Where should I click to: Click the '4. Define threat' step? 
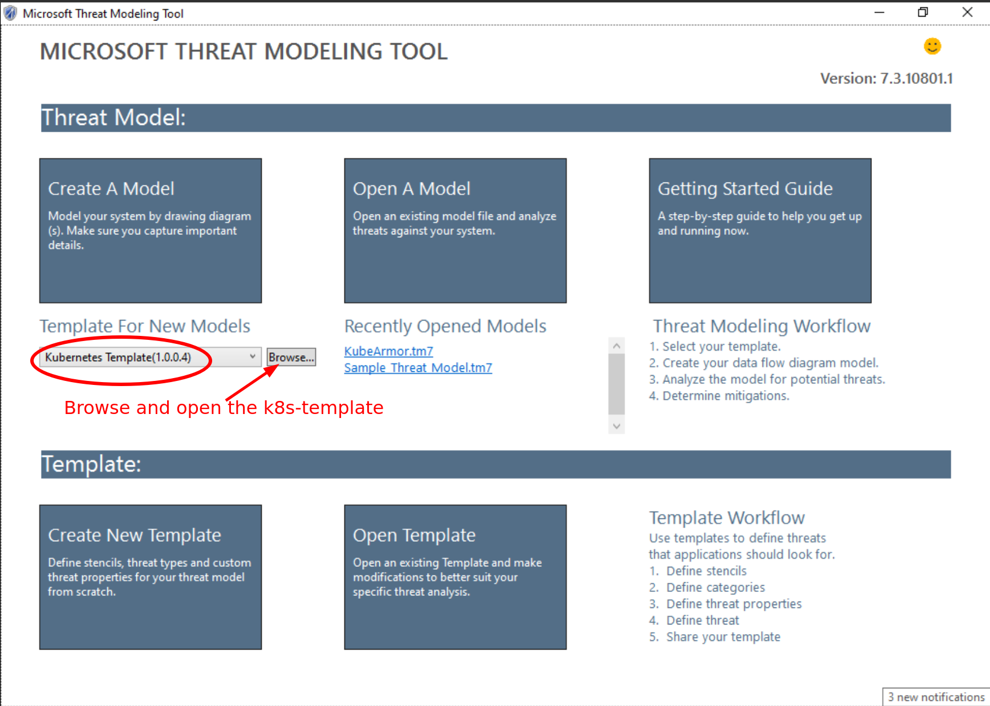(x=694, y=620)
